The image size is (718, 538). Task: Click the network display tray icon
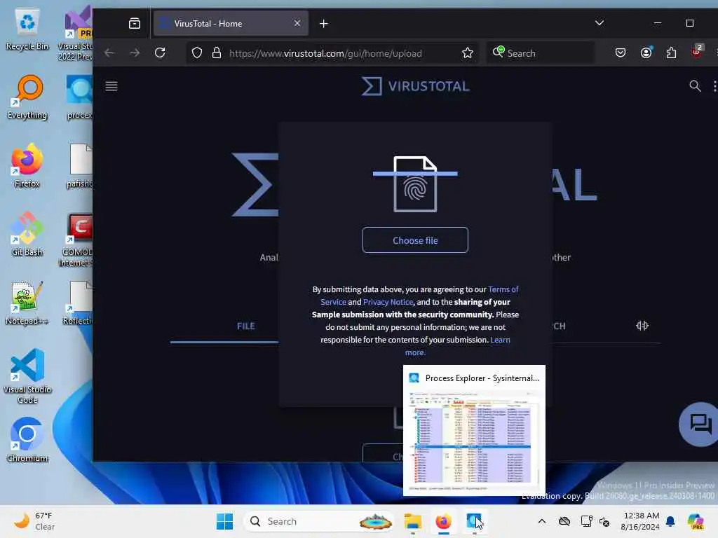point(586,521)
